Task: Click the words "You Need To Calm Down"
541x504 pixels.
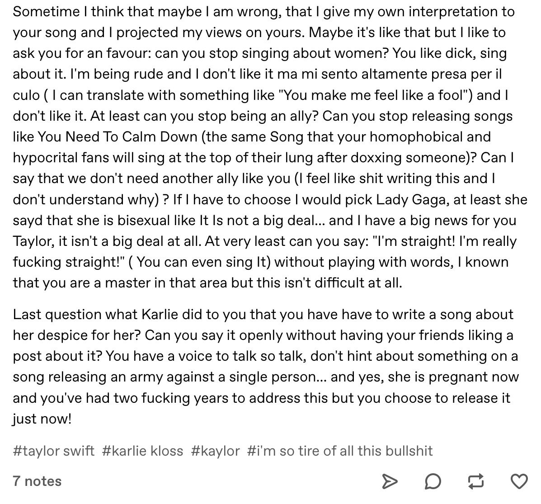Action: (118, 137)
